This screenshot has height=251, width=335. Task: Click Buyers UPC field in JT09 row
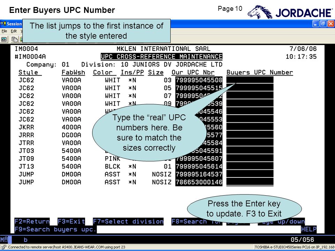click(250, 159)
